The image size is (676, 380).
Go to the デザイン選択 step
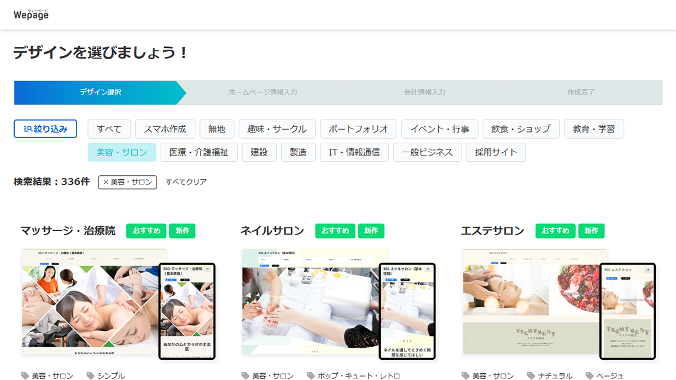[x=100, y=92]
